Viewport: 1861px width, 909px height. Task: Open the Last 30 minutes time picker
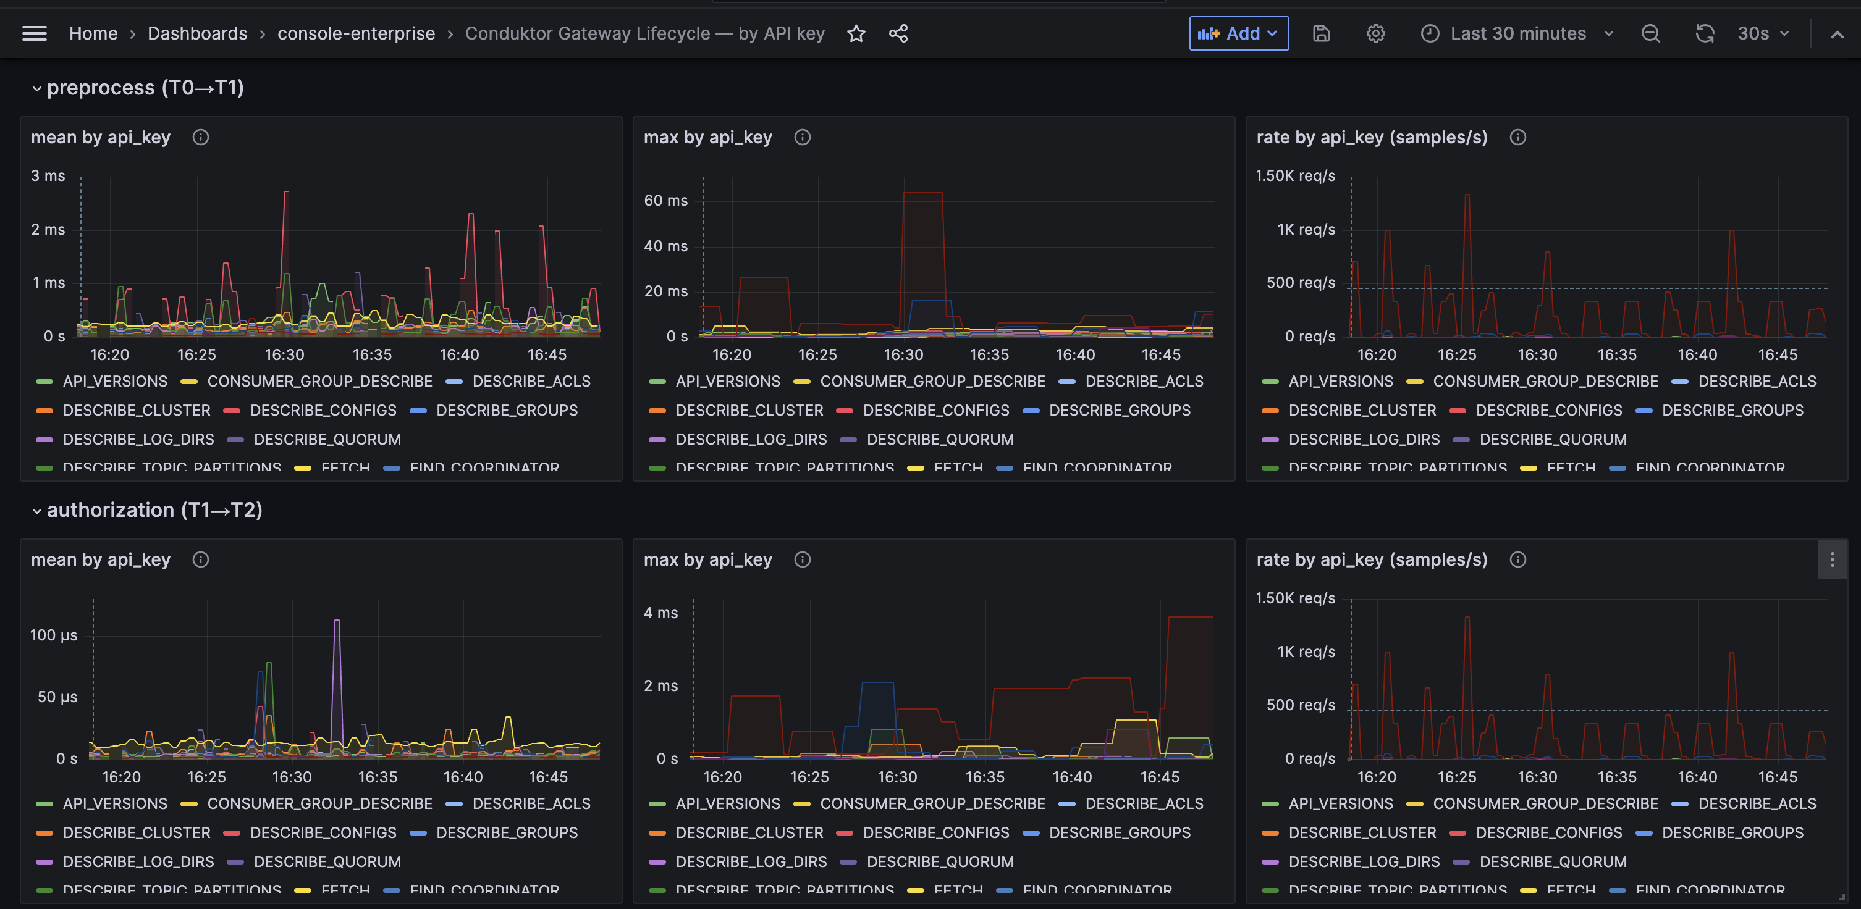click(x=1518, y=33)
